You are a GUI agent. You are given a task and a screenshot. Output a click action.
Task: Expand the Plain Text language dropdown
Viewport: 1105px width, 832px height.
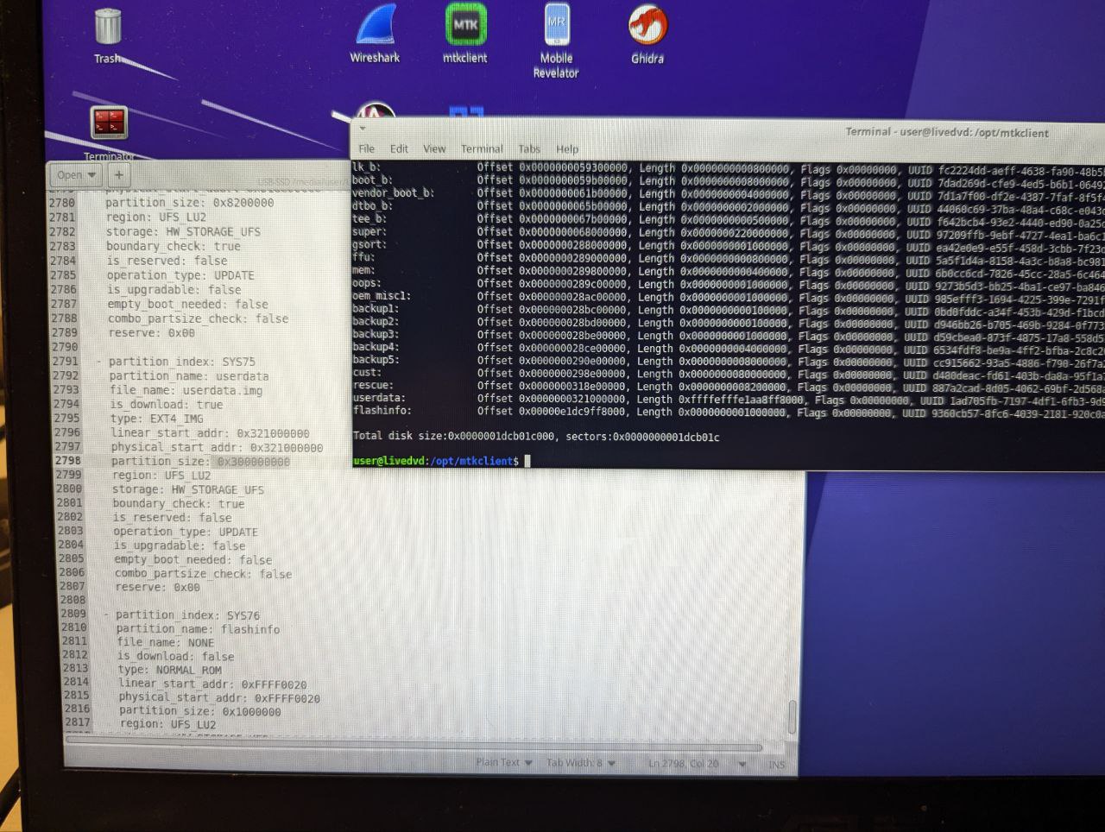coord(504,763)
